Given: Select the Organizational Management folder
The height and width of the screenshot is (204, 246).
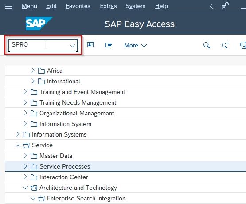Looking at the screenshot, I should [77, 113].
